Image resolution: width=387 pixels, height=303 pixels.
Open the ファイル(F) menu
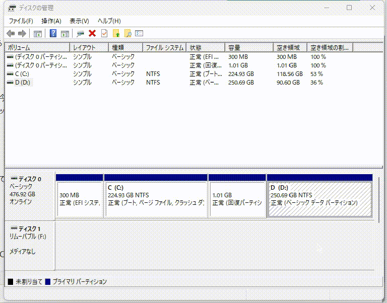click(21, 21)
